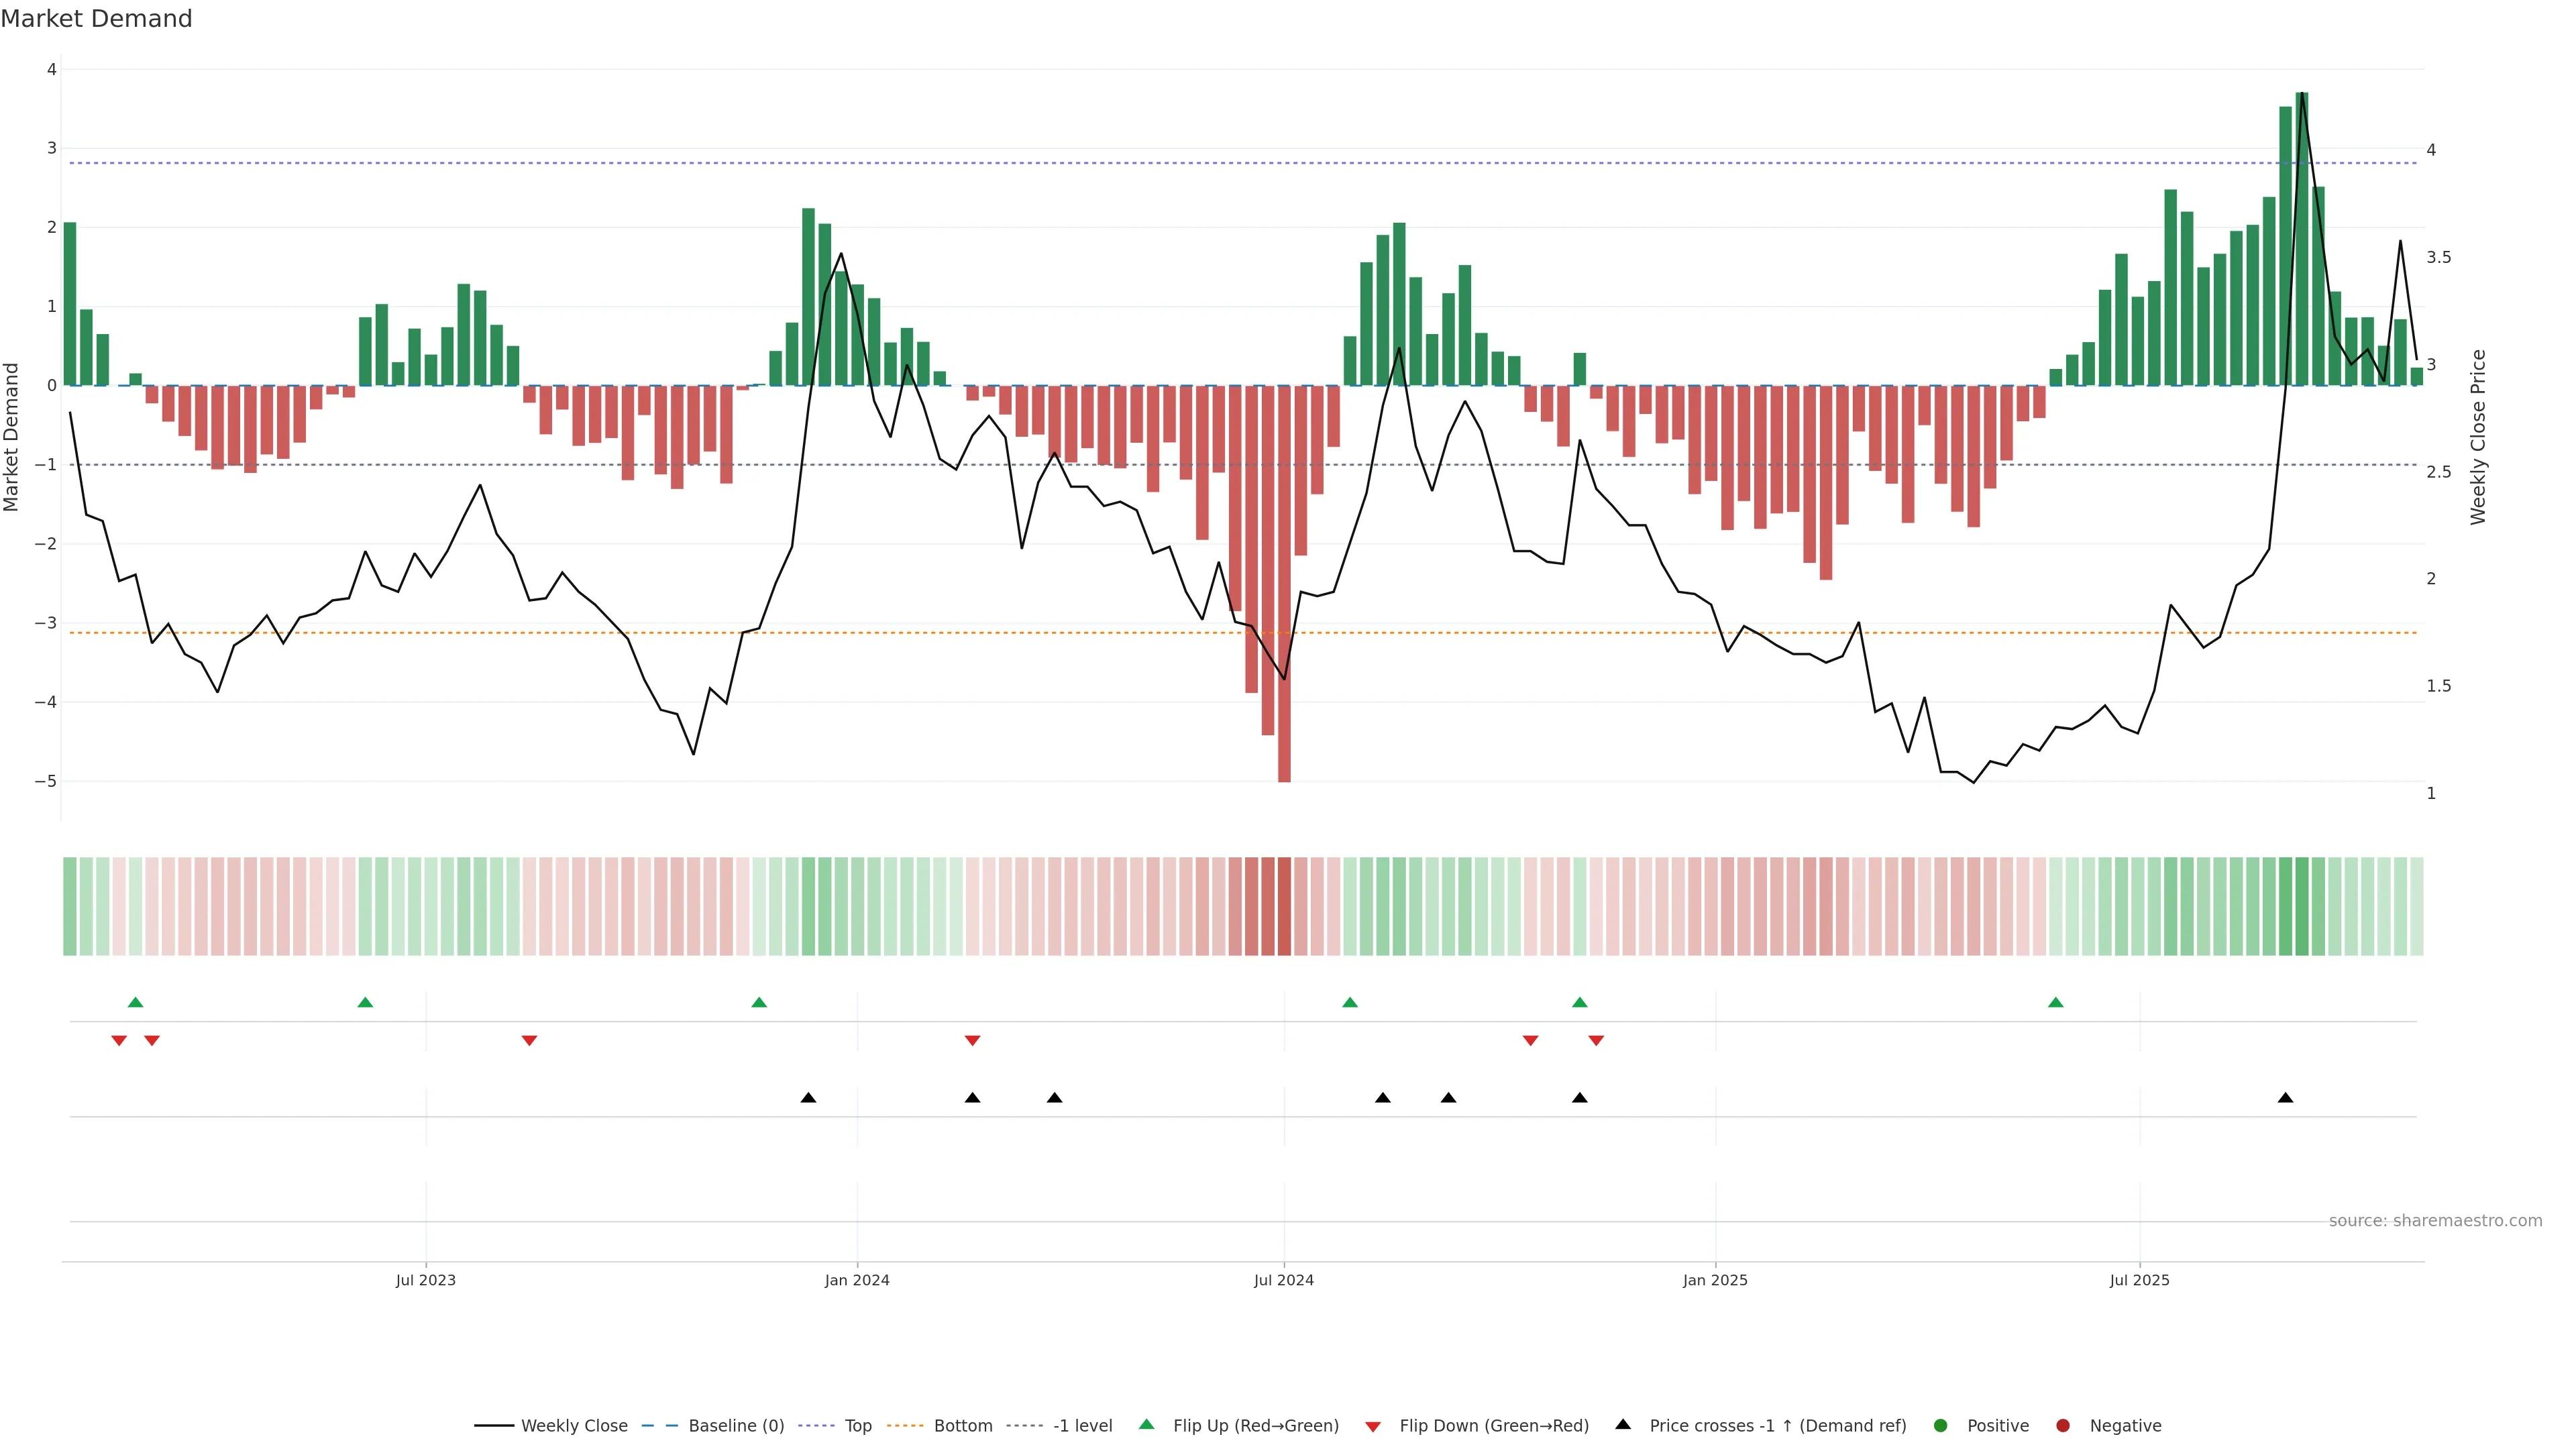The width and height of the screenshot is (2576, 1449).
Task: Click the darkest red heatmap cell
Action: click(x=1284, y=906)
